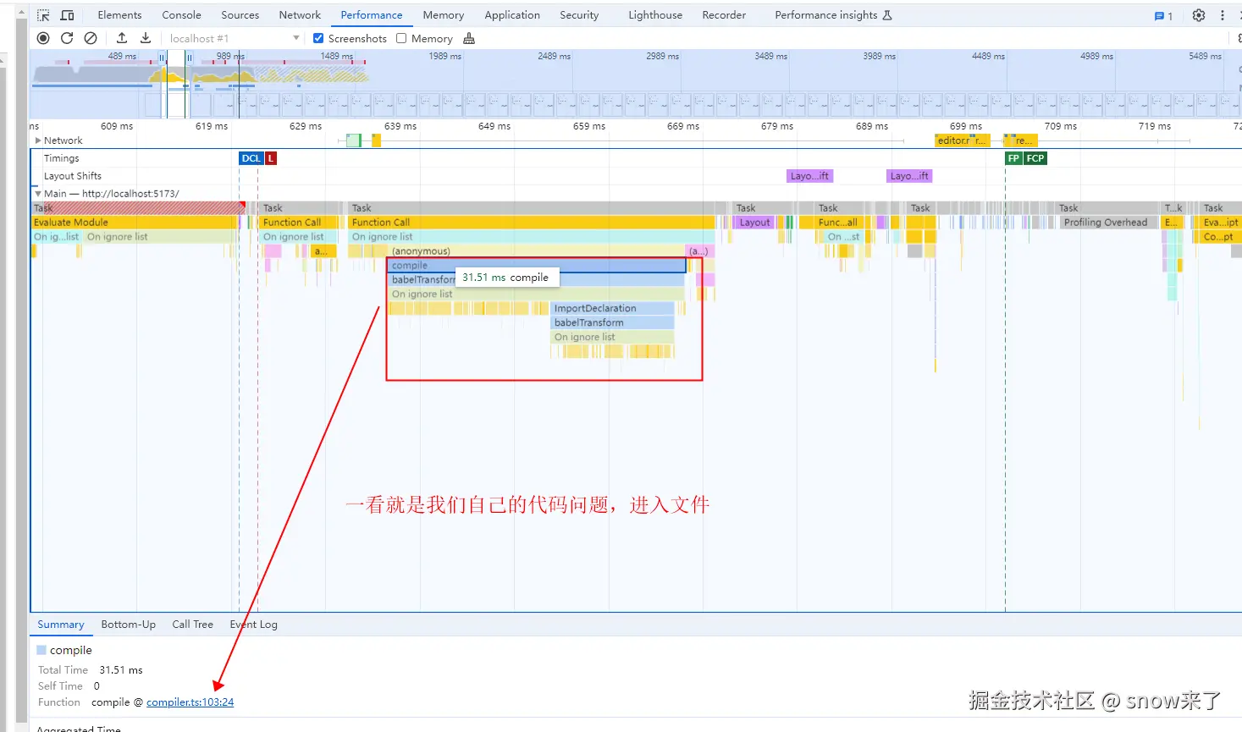The image size is (1242, 732).
Task: Open the Memory panel tab
Action: [444, 15]
